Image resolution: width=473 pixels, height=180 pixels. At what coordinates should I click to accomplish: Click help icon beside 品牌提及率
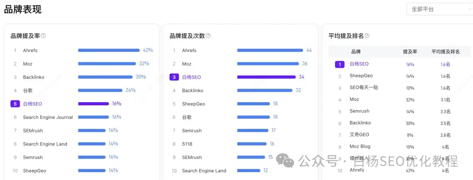pyautogui.click(x=43, y=36)
